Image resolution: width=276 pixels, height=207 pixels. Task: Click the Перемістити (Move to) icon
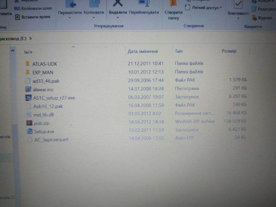pos(71,4)
